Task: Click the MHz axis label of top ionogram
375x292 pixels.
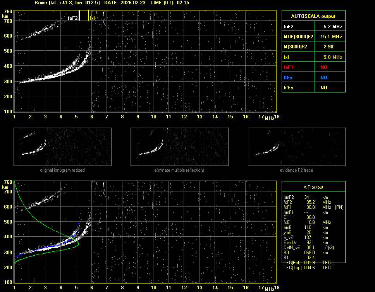Action: click(x=270, y=118)
